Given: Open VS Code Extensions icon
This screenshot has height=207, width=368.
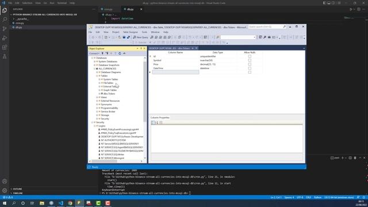Looking at the screenshot, I should [x=5, y=47].
